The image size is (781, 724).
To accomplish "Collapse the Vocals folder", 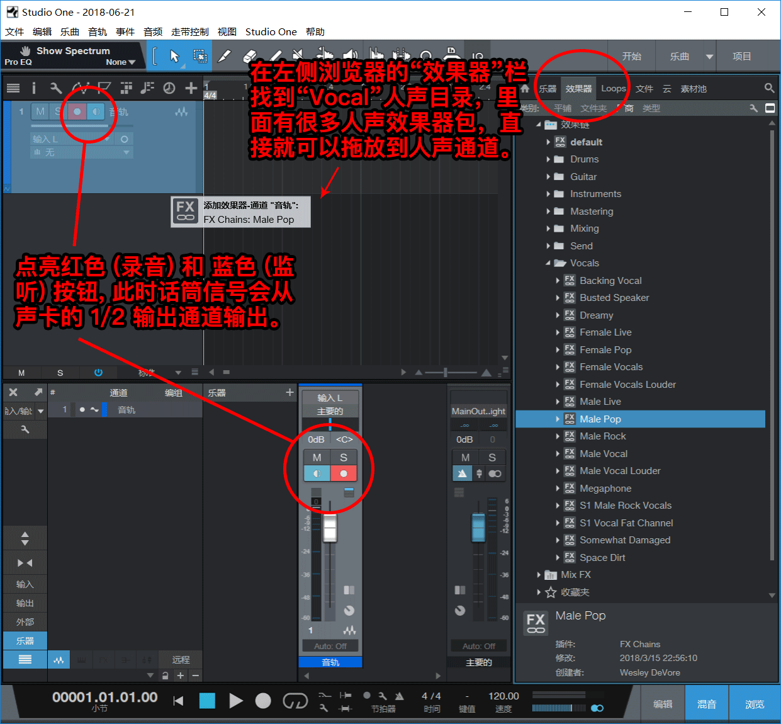I will tap(548, 263).
